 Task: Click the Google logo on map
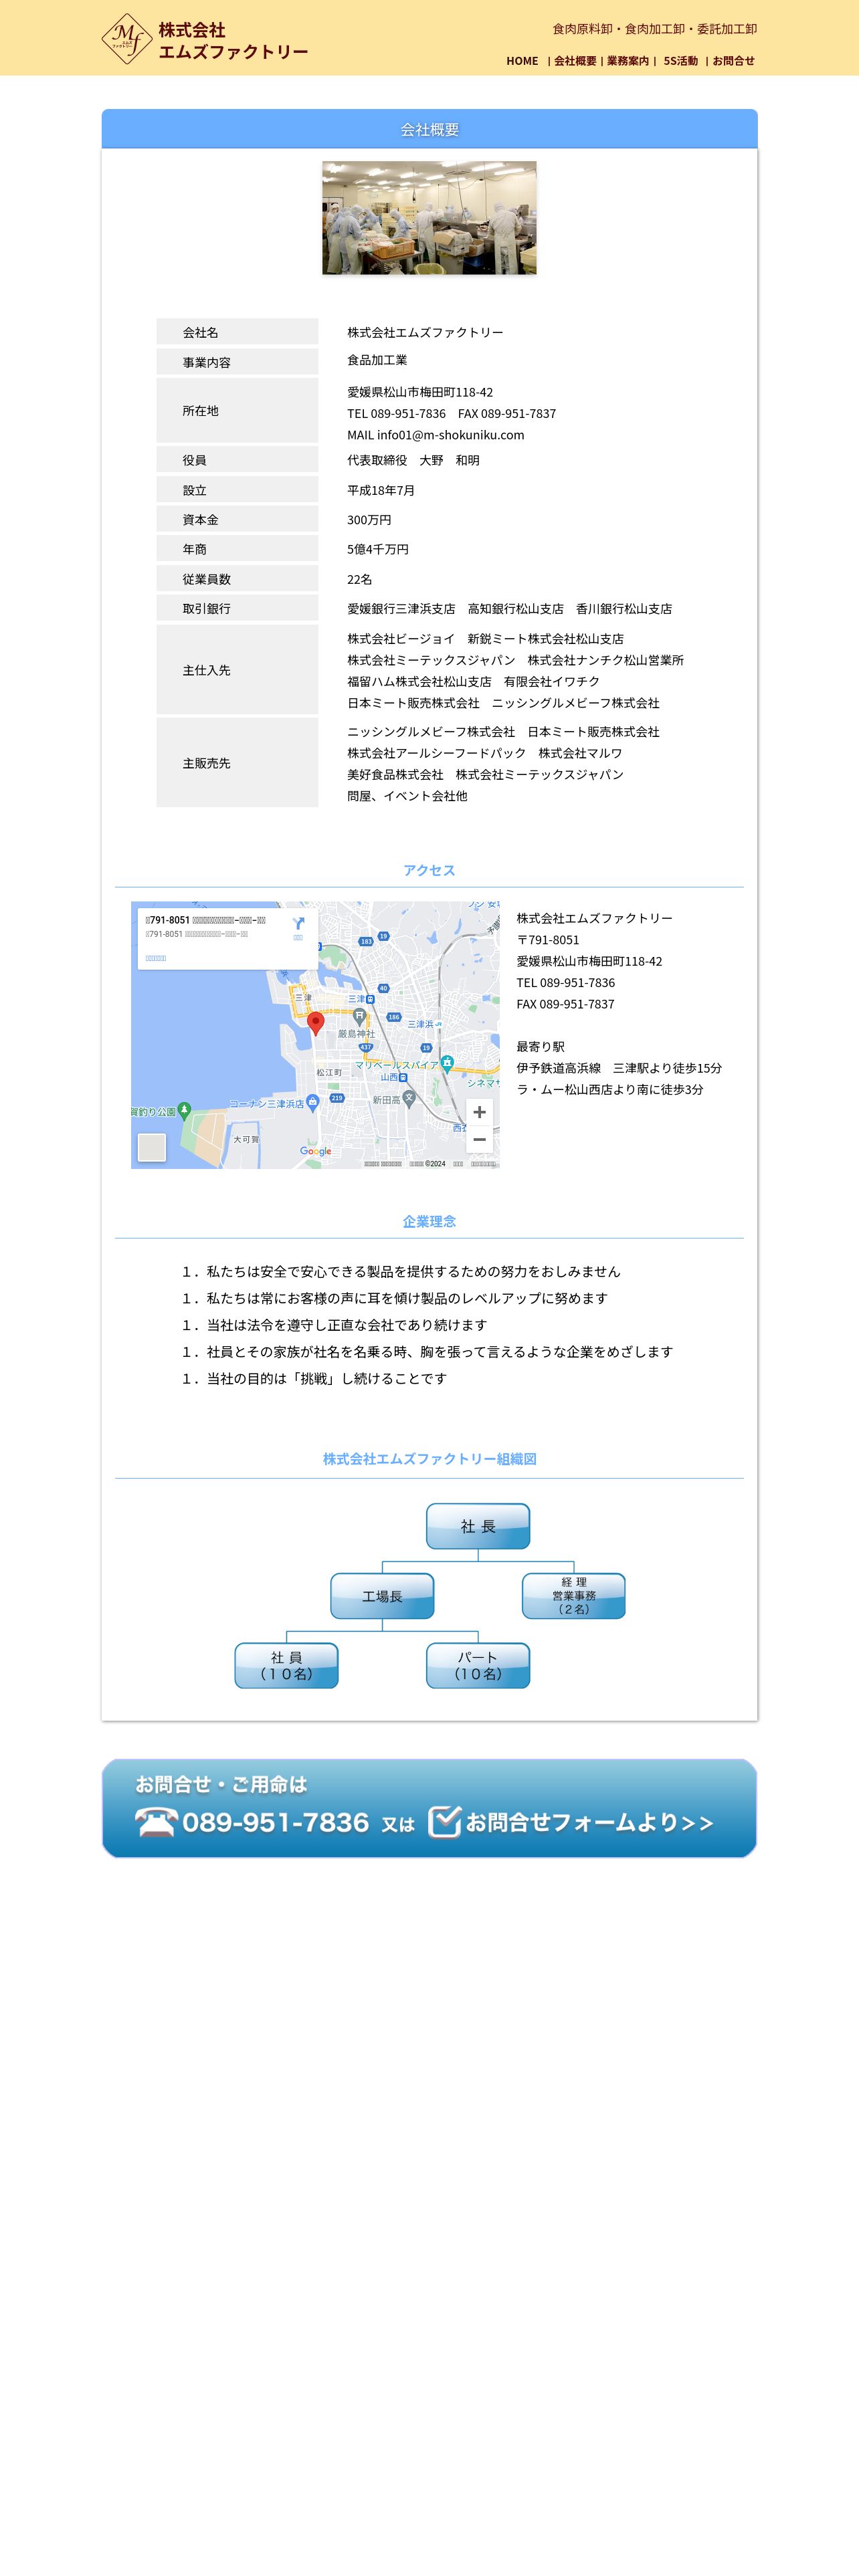pos(315,1151)
